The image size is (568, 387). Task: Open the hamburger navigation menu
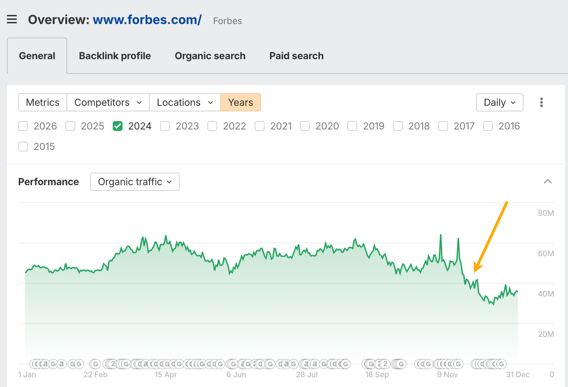click(x=12, y=19)
